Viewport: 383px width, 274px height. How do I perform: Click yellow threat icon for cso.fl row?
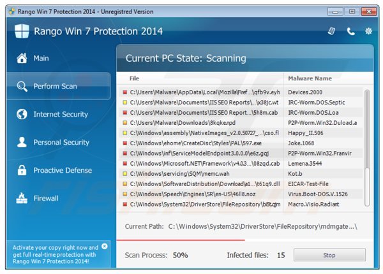pos(125,133)
